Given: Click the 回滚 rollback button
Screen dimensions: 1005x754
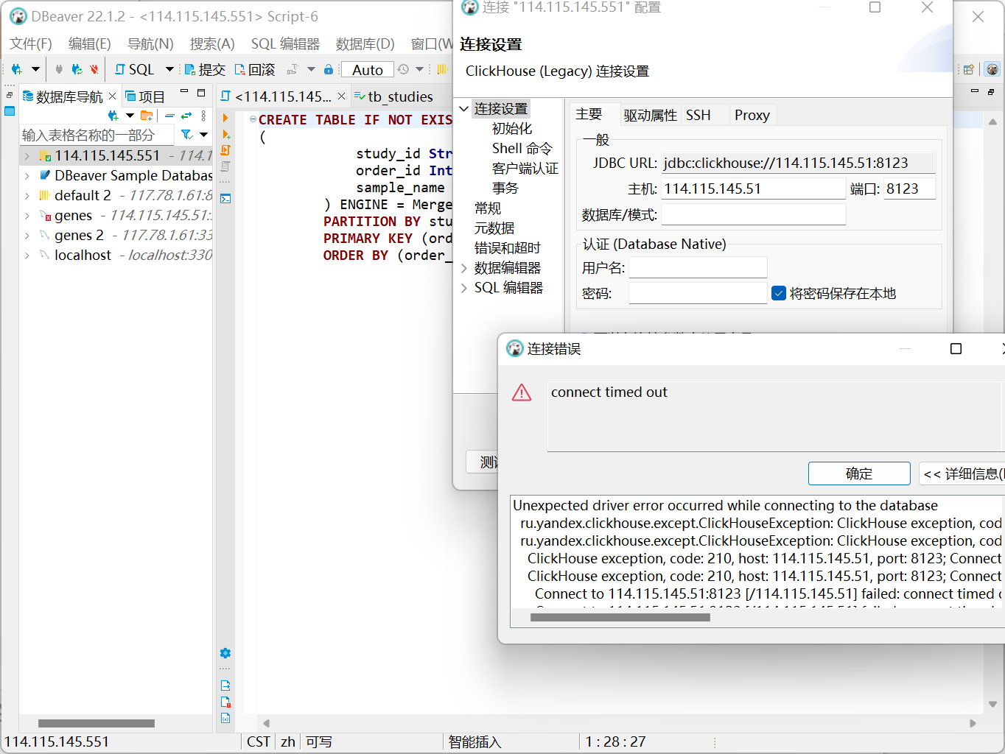Looking at the screenshot, I should pos(255,69).
